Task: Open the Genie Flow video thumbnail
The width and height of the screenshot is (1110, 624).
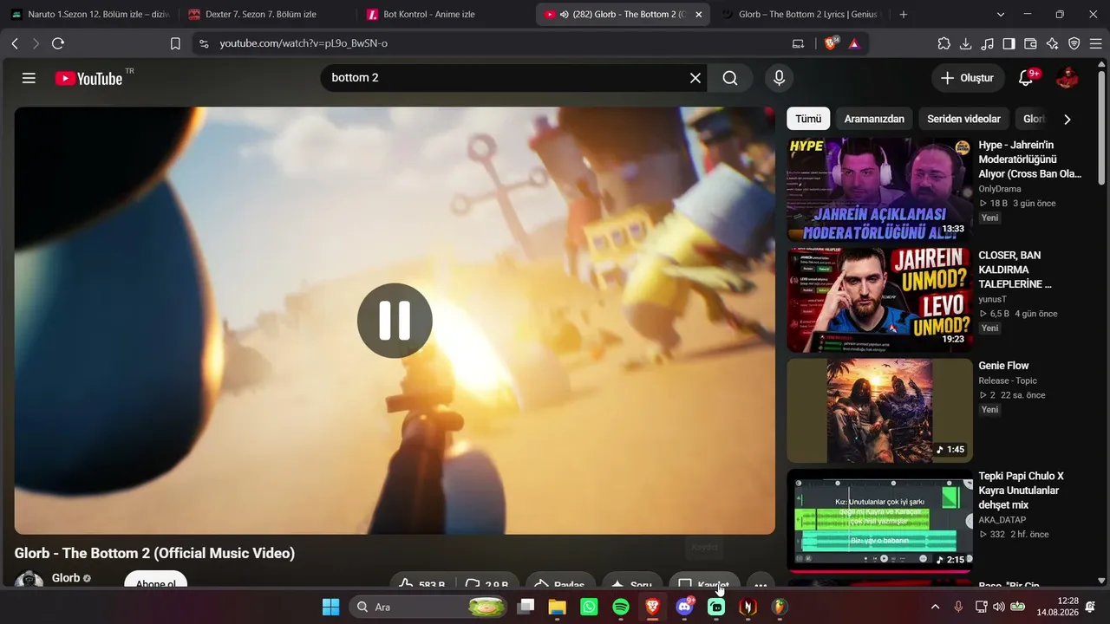Action: tap(879, 411)
